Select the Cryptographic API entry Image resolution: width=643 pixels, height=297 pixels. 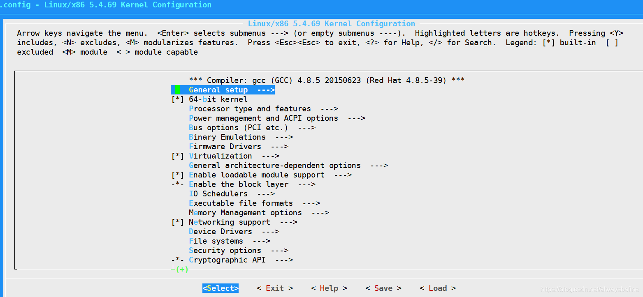232,260
